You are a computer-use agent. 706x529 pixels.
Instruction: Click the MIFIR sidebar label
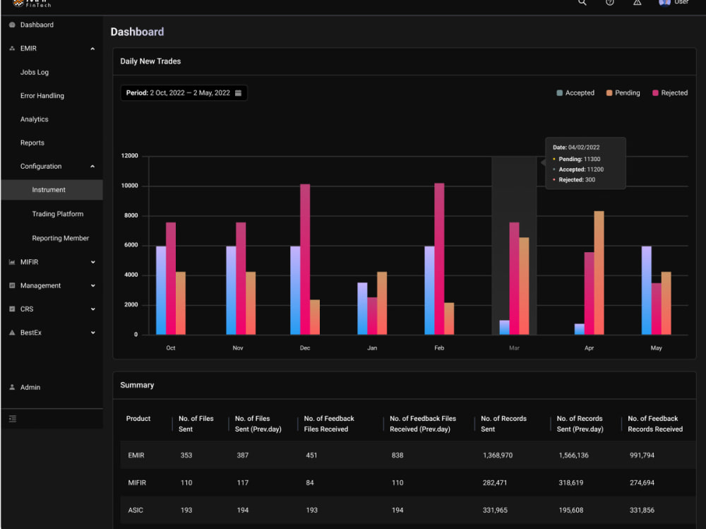[x=29, y=262]
